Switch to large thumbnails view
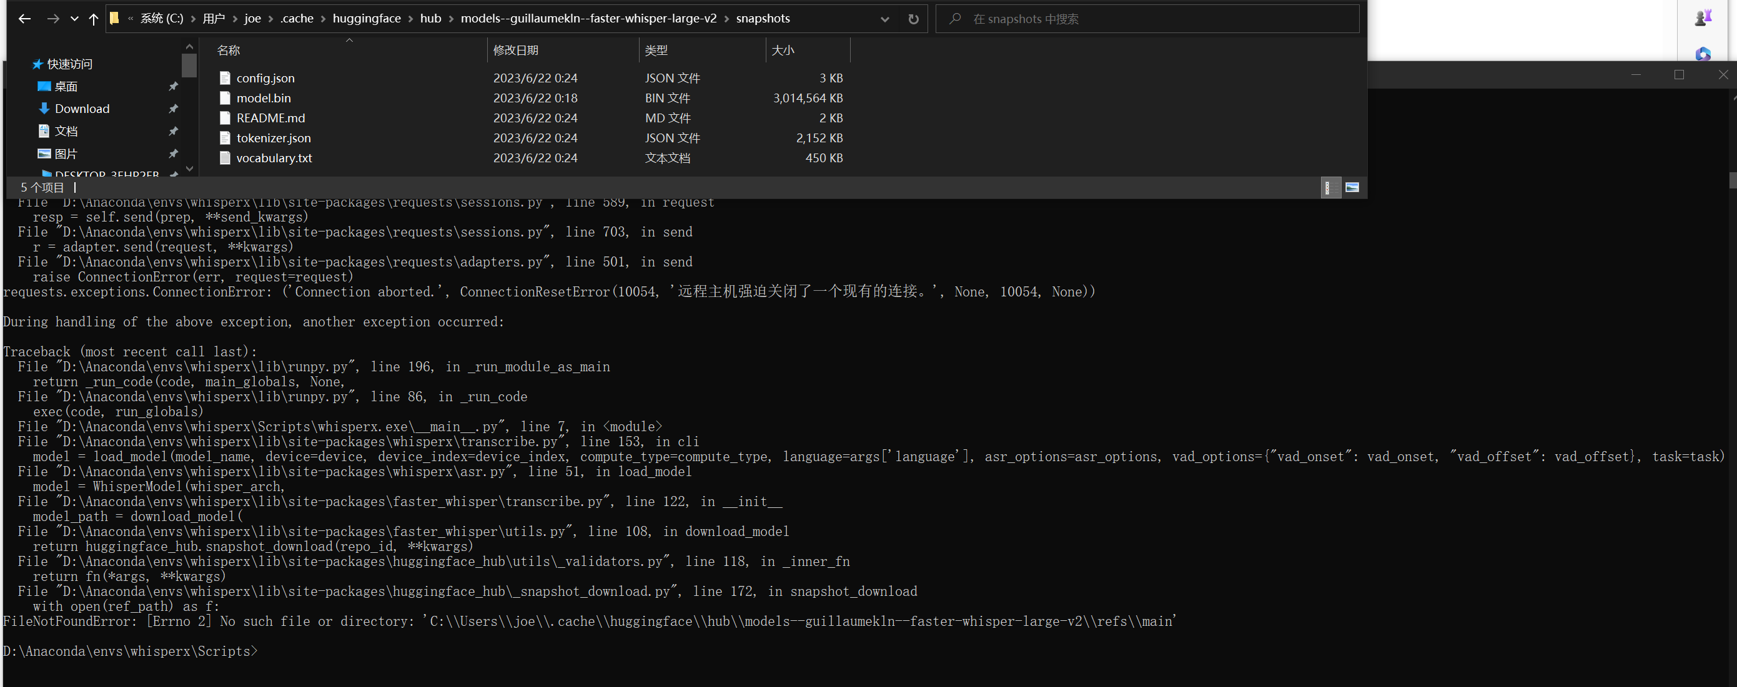The width and height of the screenshot is (1737, 687). click(1352, 187)
